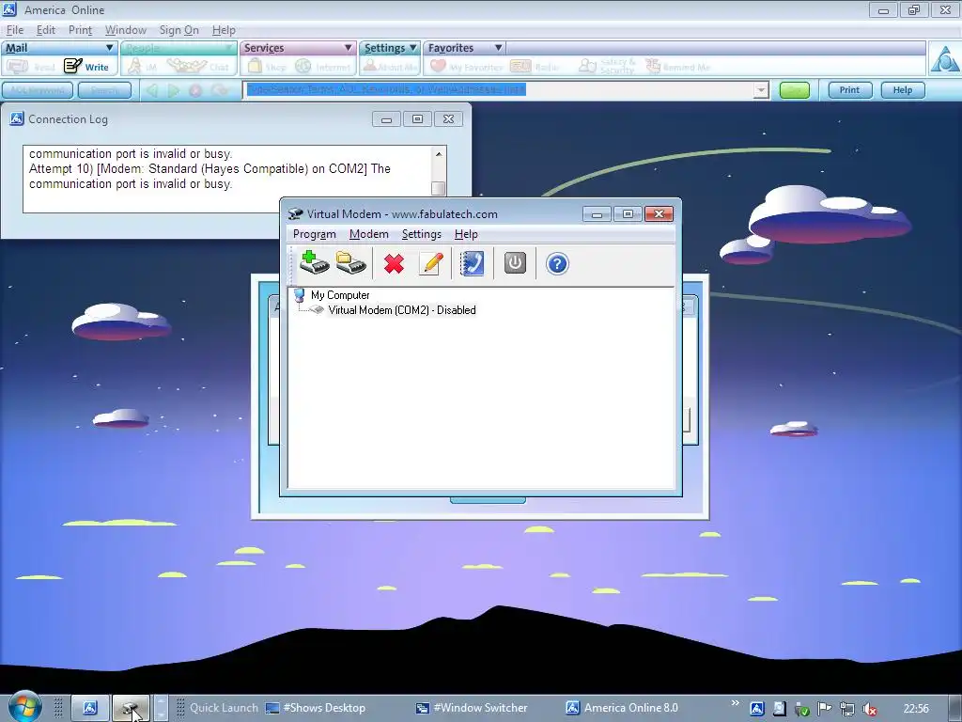This screenshot has width=962, height=722.
Task: Open the Program menu in Virtual Modem
Action: click(314, 234)
